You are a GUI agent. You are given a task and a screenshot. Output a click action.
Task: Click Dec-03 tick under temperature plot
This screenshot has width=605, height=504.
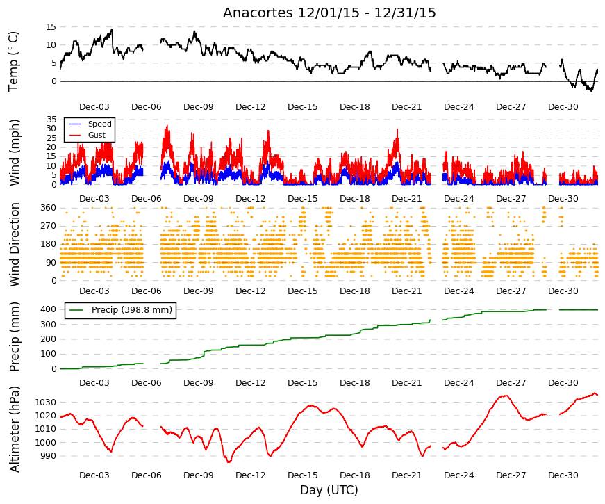point(94,107)
